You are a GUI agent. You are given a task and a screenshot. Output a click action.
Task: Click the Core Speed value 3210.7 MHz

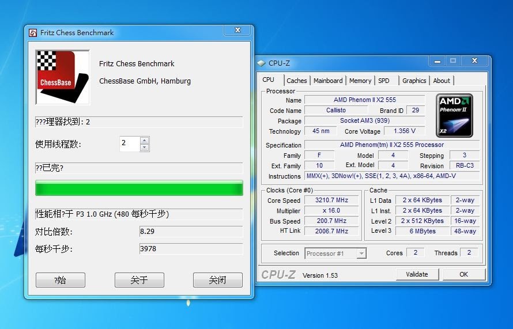[x=332, y=200]
